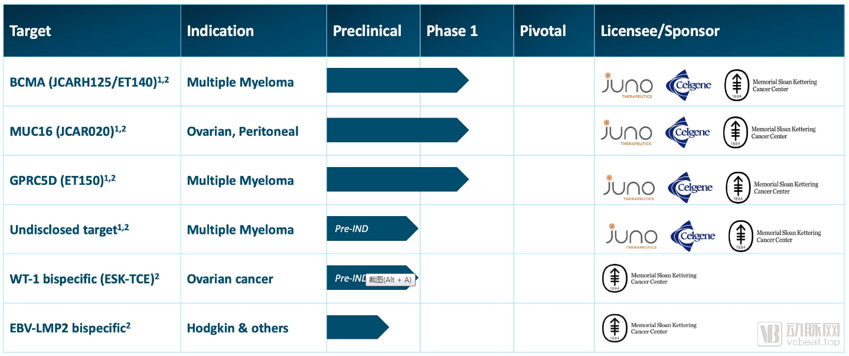Image resolution: width=849 pixels, height=356 pixels.
Task: Click the BCMA (JCARH125/ET140) target label
Action: point(89,81)
